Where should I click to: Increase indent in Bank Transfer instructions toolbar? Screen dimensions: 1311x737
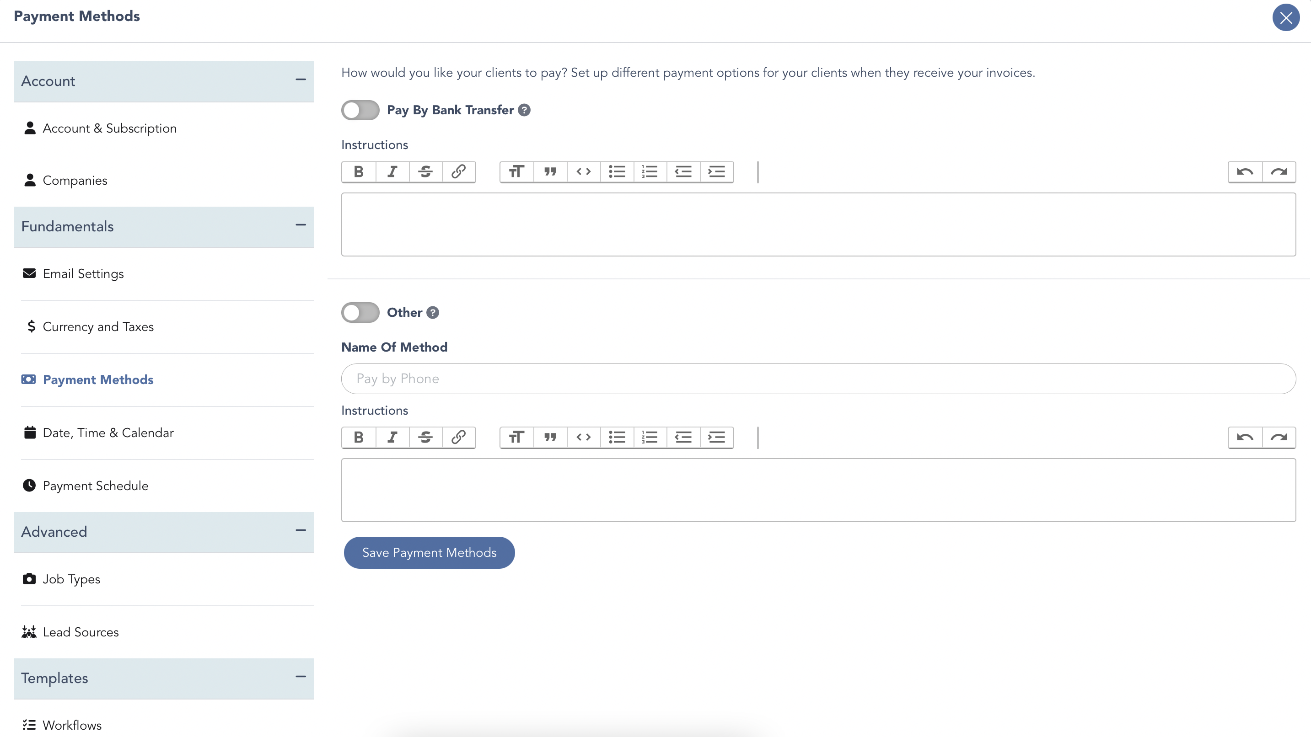point(717,172)
